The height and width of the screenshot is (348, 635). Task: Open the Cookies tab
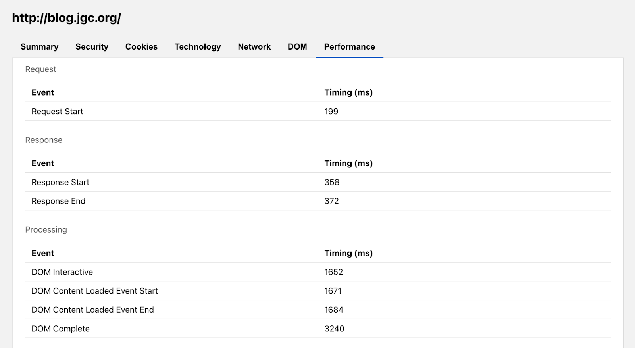click(141, 47)
